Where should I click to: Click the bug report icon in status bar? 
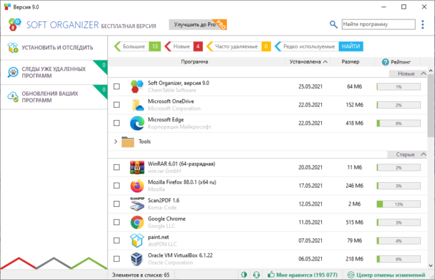[x=244, y=275]
